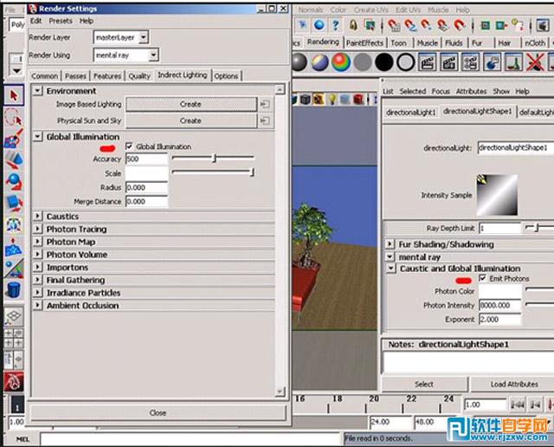
Task: Click the red cube icon in viewport toolbar
Action: pos(358,100)
